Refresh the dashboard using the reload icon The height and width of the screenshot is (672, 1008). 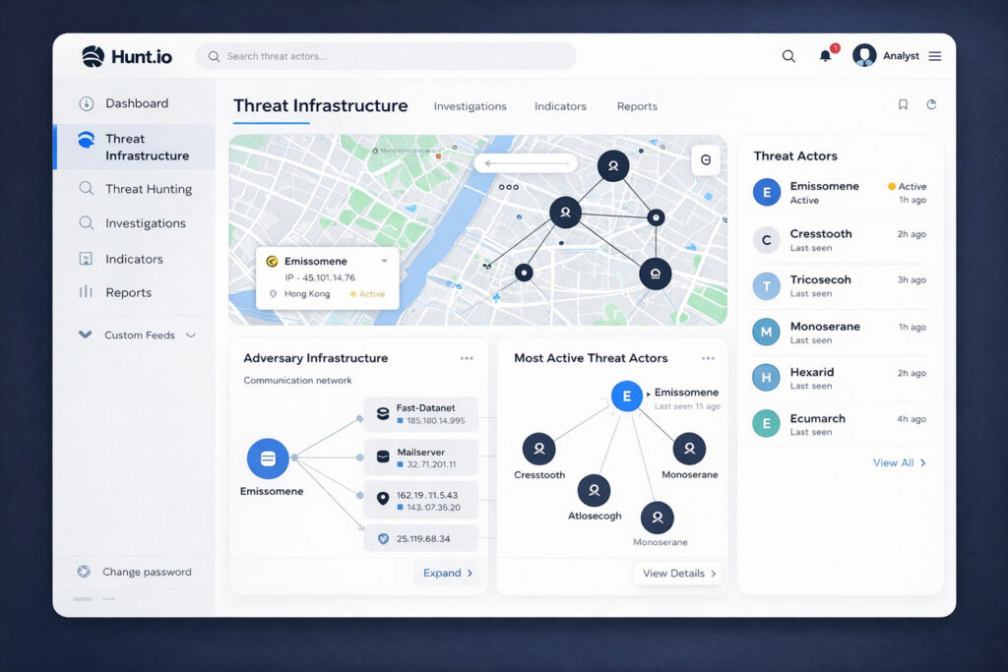[x=931, y=104]
